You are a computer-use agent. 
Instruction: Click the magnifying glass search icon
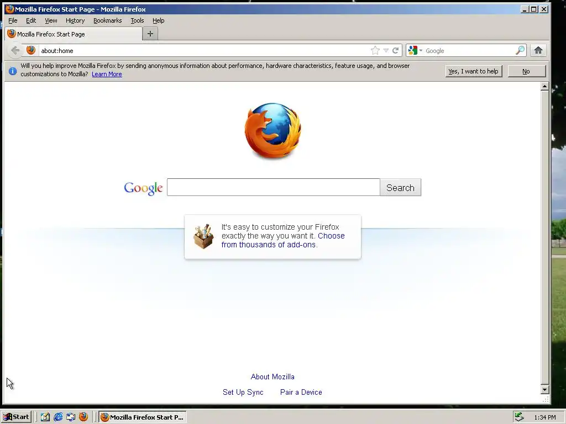pos(520,50)
